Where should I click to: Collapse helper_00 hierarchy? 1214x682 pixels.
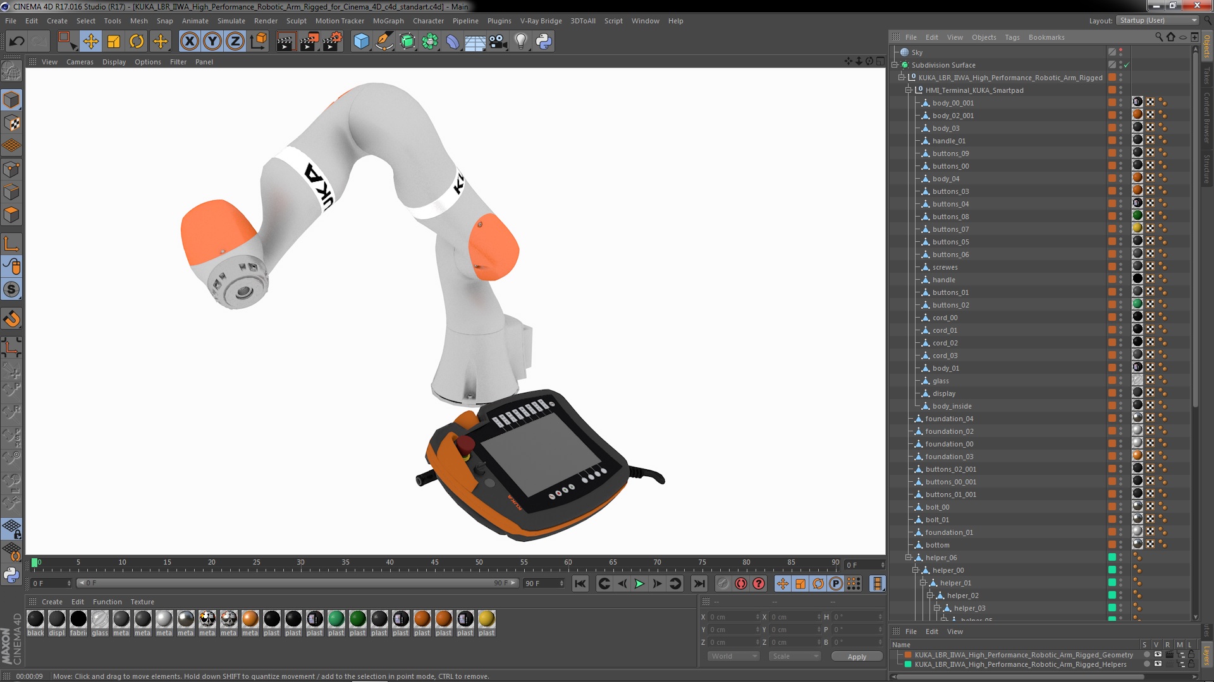916,570
